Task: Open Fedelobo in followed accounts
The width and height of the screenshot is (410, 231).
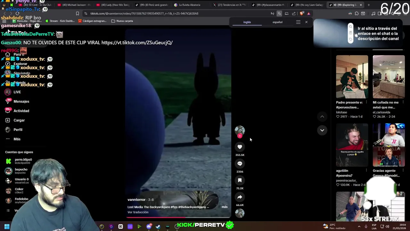Action: (x=17, y=201)
